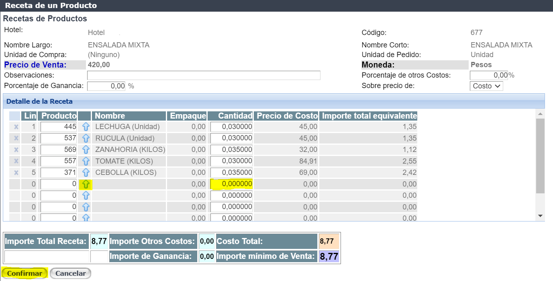Open product lookup arrow for TOMATE

tap(86, 161)
